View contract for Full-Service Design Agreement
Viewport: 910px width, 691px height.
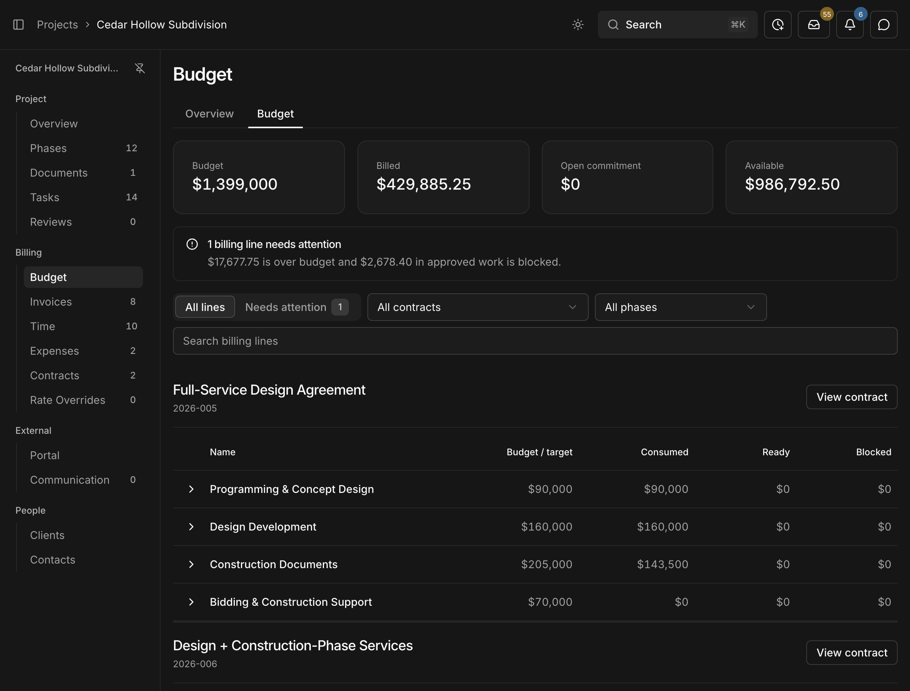pyautogui.click(x=852, y=397)
